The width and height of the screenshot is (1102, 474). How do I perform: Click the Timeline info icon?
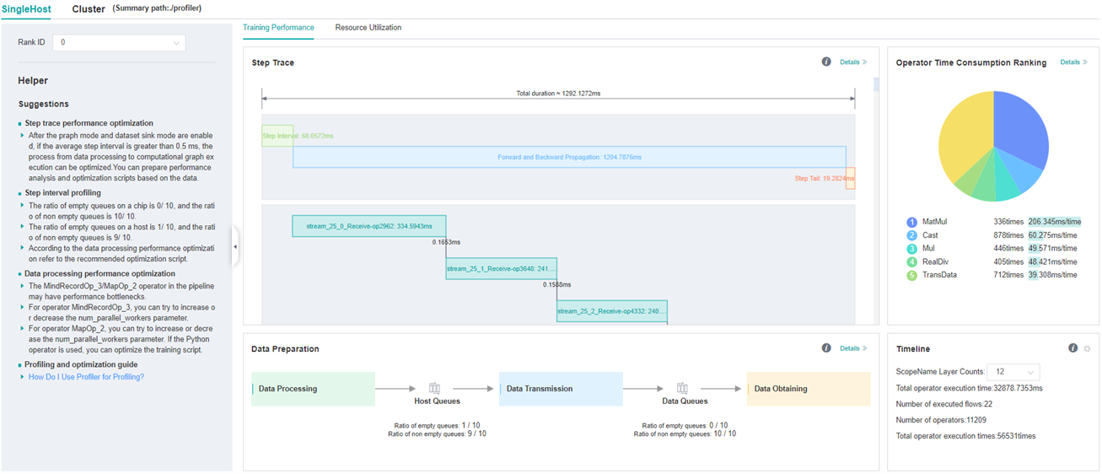[x=1072, y=347]
